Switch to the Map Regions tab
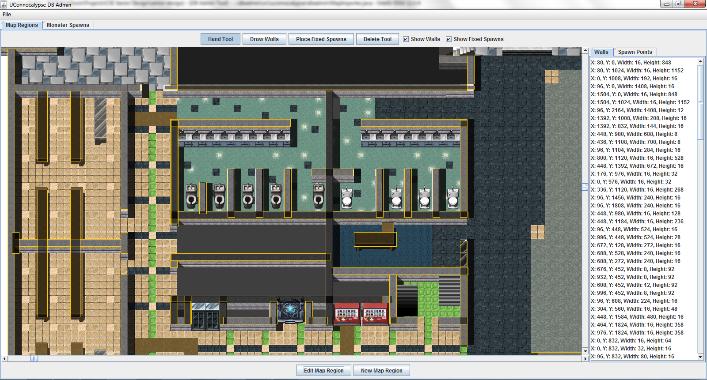The height and width of the screenshot is (380, 707). tap(22, 25)
